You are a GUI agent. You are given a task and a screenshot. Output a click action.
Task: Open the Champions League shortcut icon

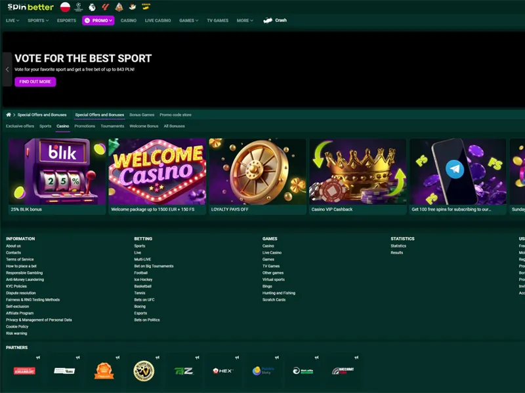pyautogui.click(x=79, y=7)
